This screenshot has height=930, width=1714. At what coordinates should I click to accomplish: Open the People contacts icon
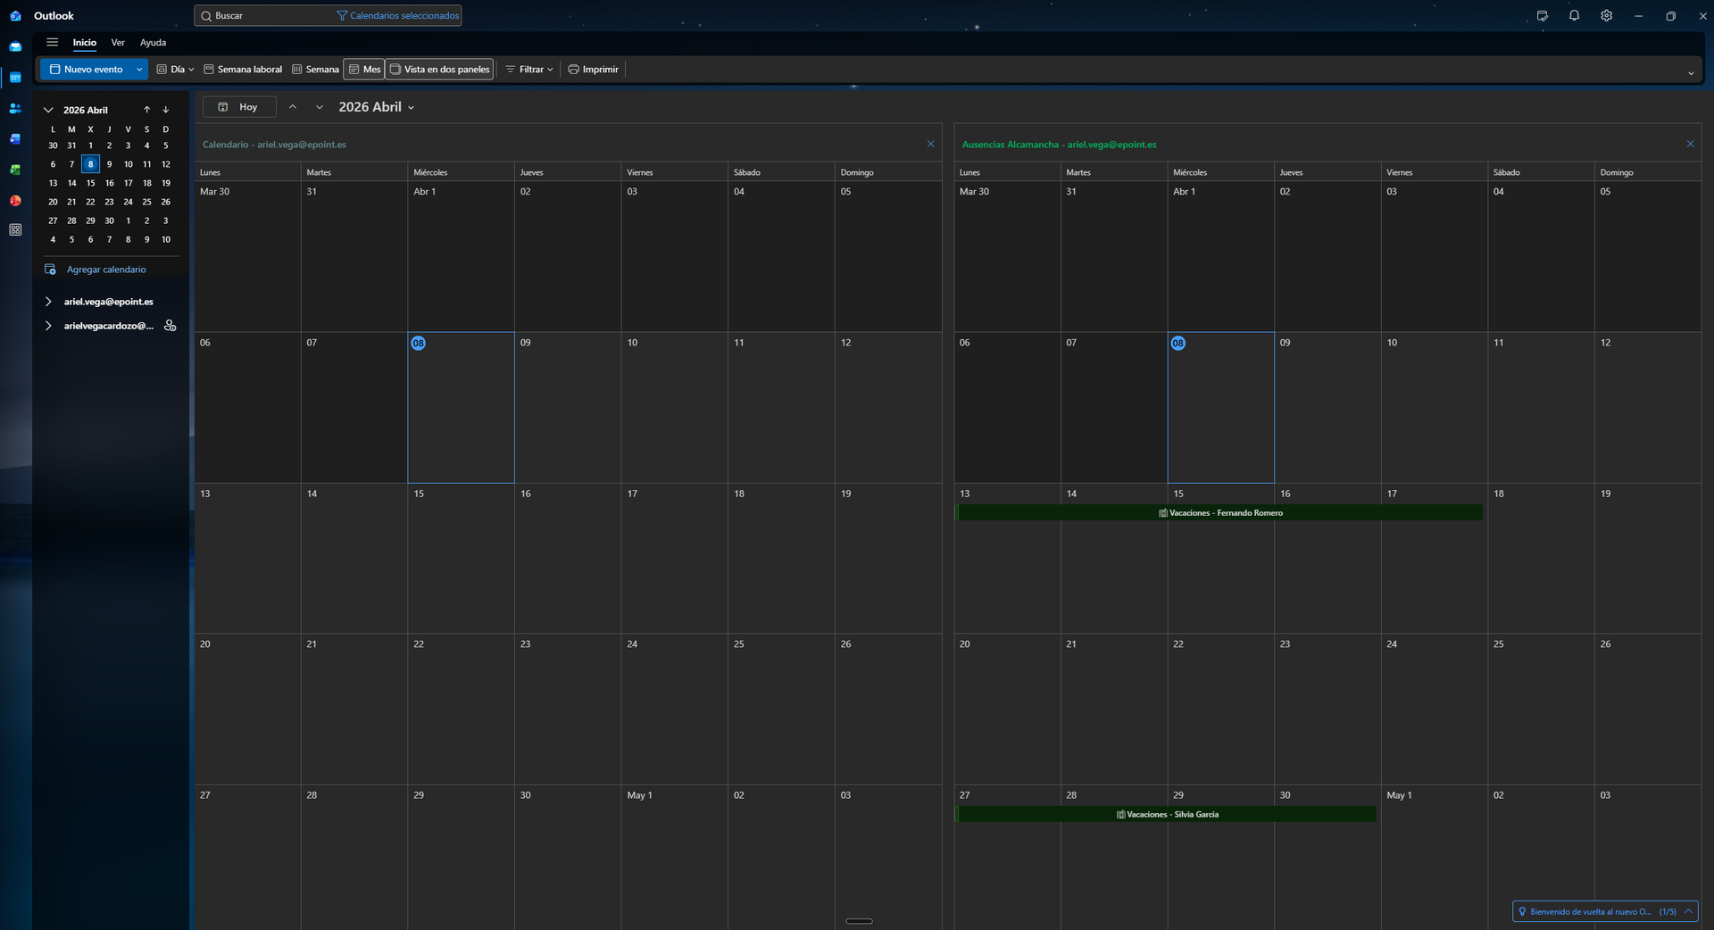(x=15, y=108)
